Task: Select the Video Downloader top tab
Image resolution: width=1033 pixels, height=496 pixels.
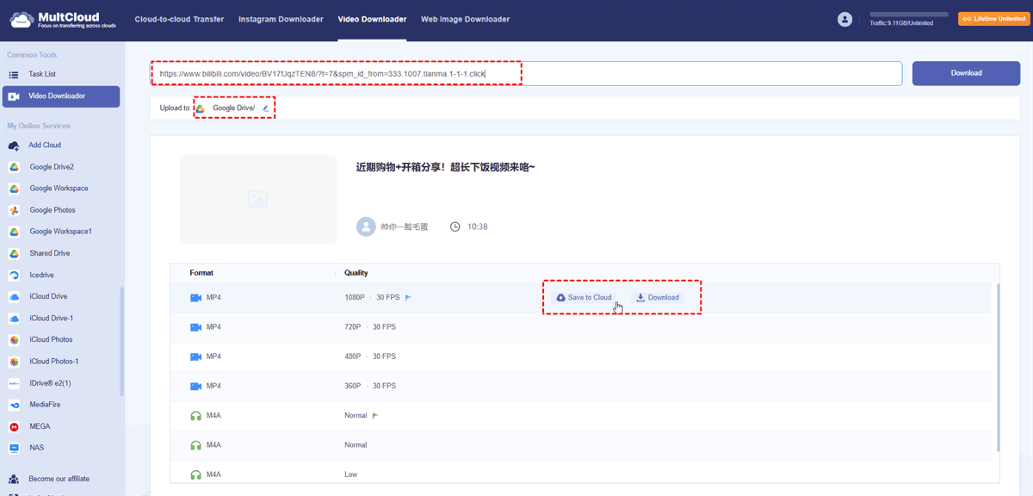Action: [x=372, y=19]
